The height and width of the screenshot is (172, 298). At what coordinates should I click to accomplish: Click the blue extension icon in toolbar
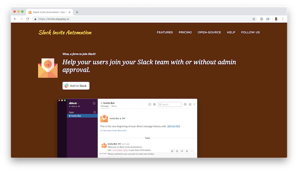(x=268, y=19)
